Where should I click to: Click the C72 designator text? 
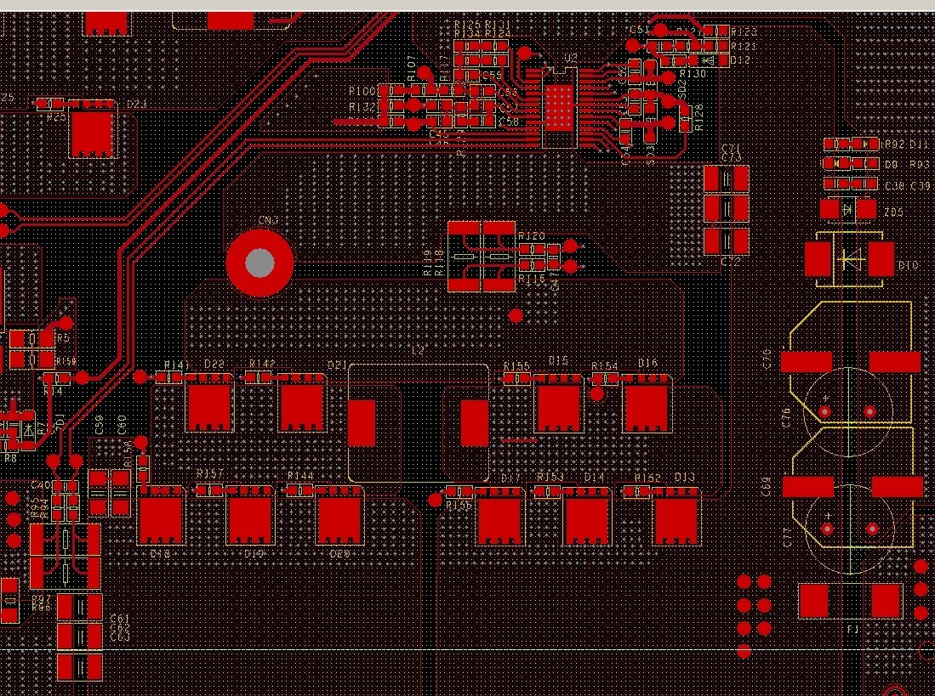pyautogui.click(x=731, y=262)
